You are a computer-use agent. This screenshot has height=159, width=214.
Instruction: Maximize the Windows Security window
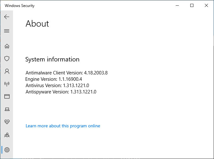click(192, 5)
